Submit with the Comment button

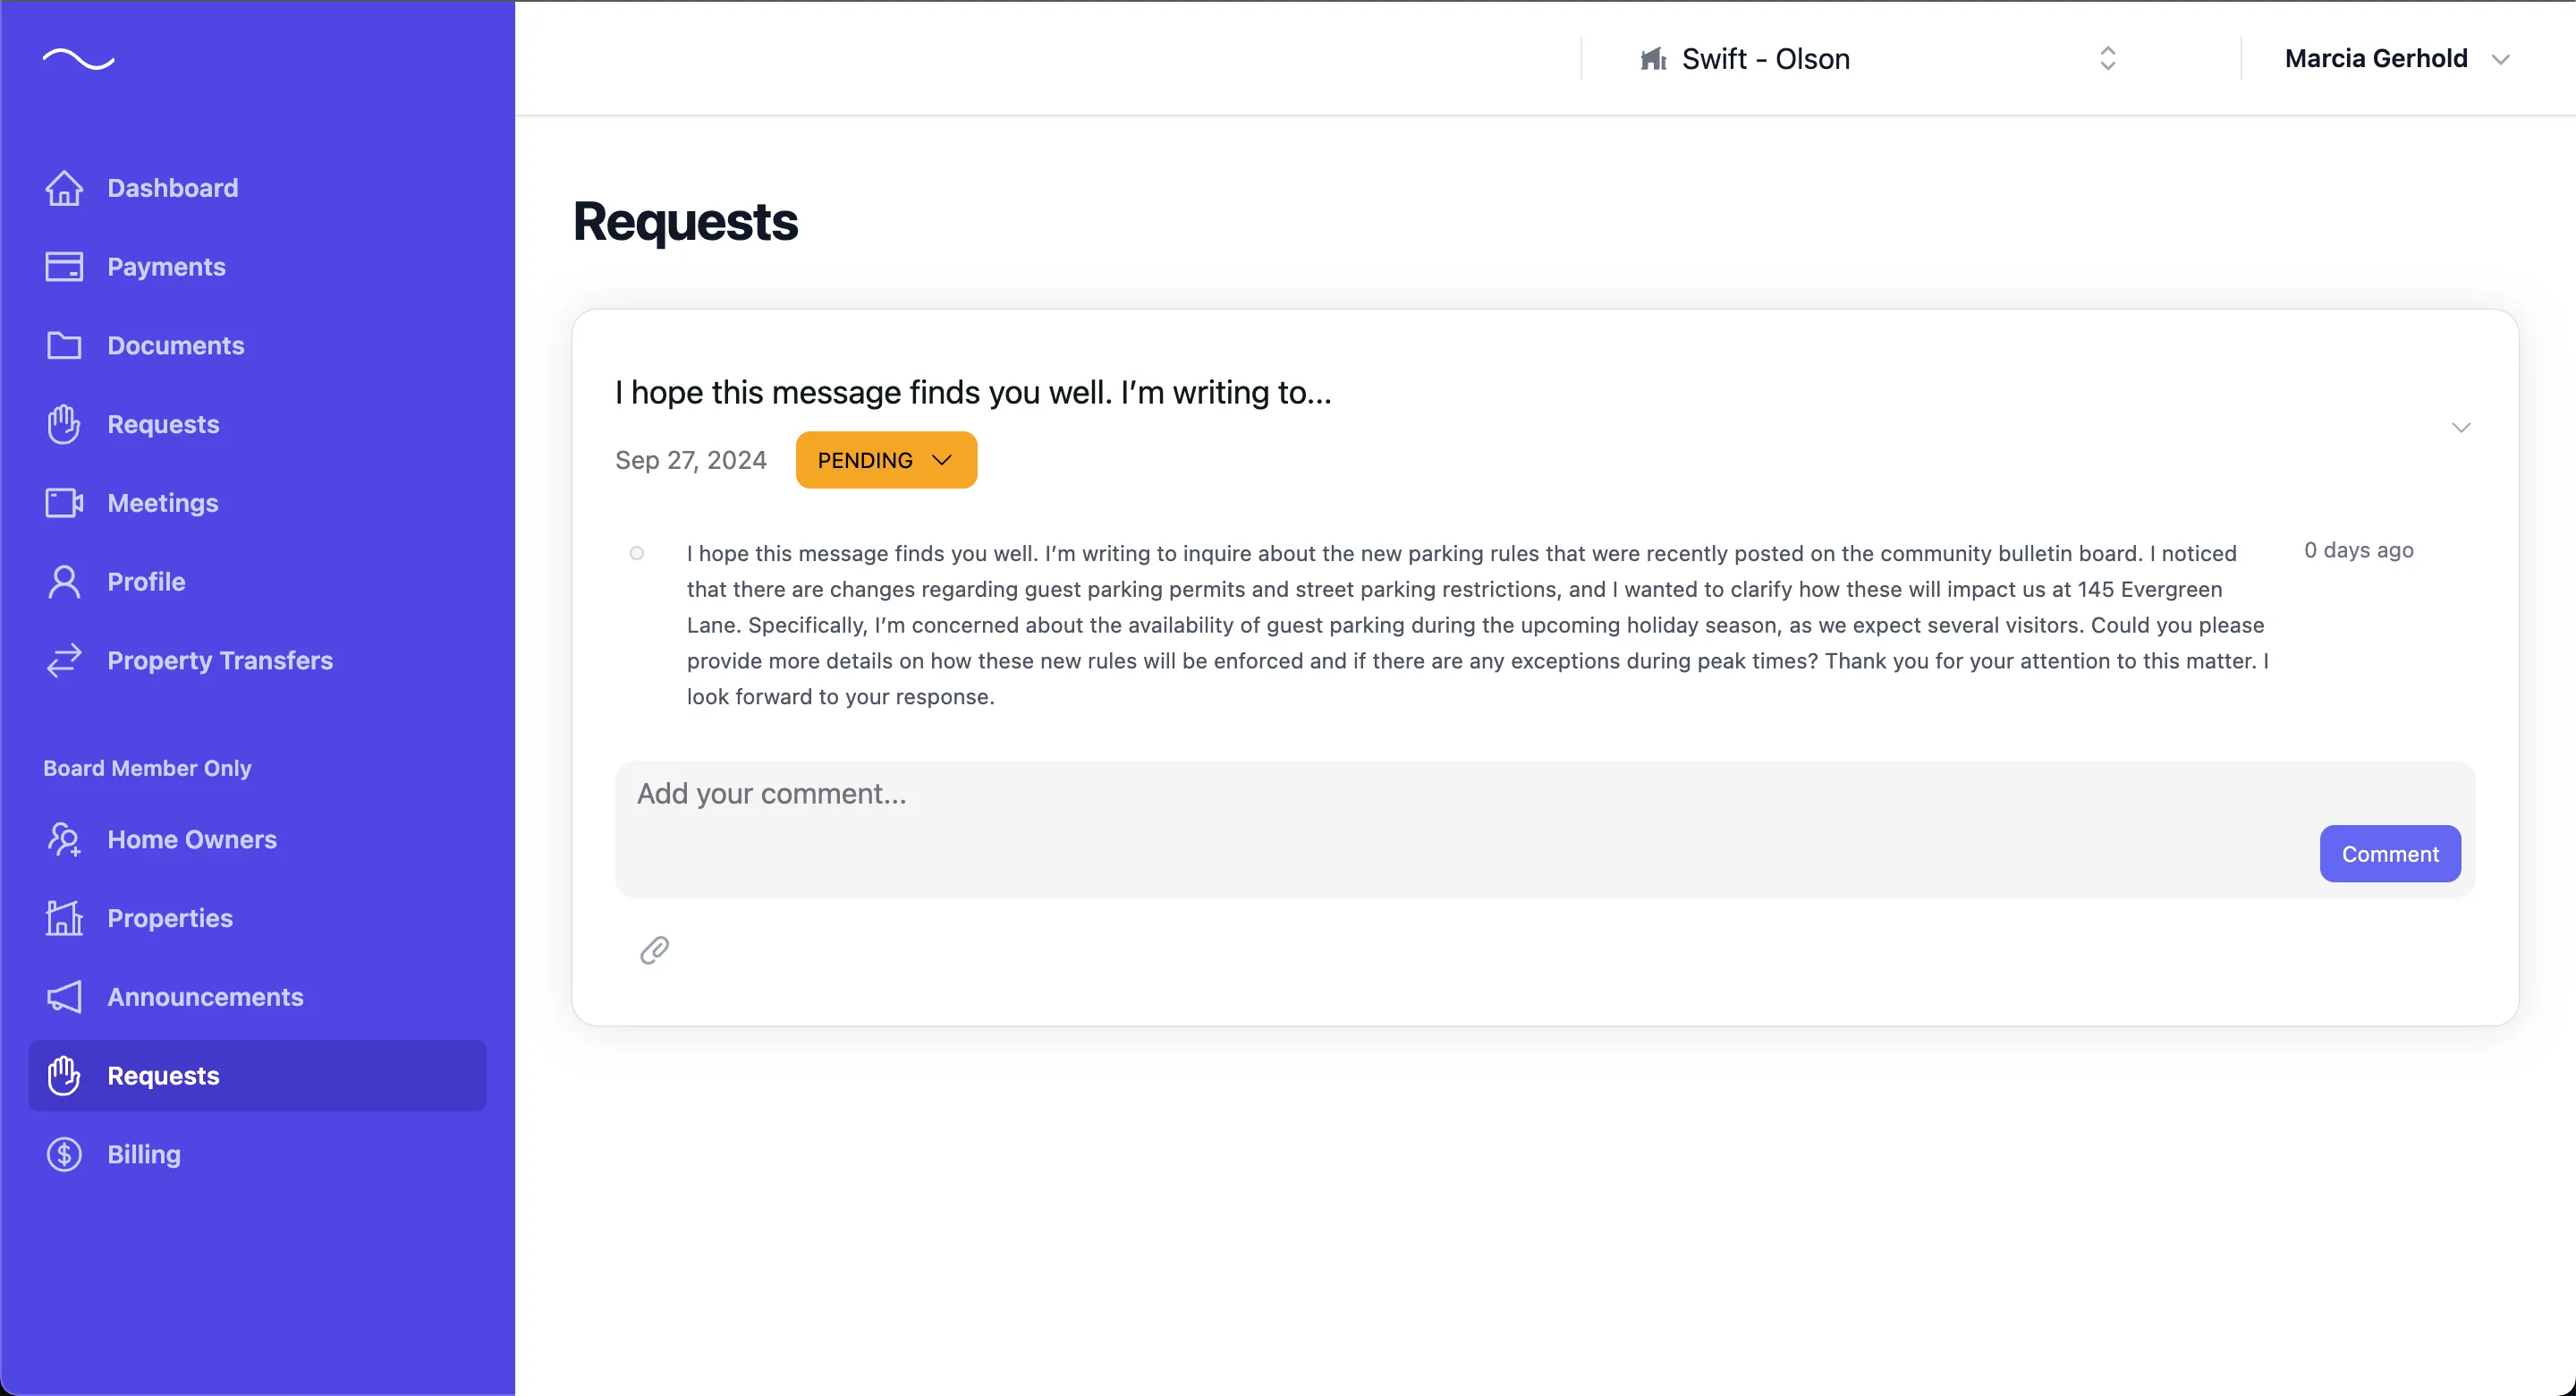pos(2389,853)
